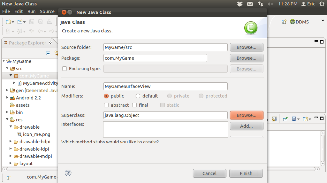Viewport: 327px width, 183px height.
Task: Open the Run menu
Action: click(x=31, y=11)
